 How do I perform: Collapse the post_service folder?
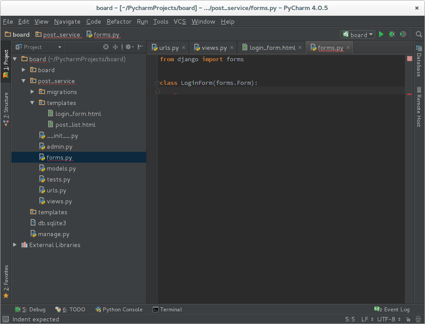click(x=24, y=81)
